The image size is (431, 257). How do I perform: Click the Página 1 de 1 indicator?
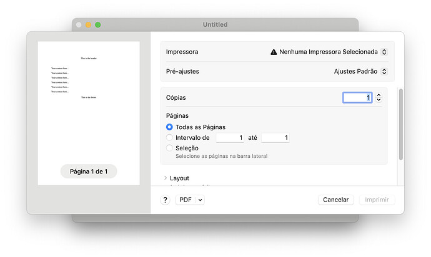point(88,172)
